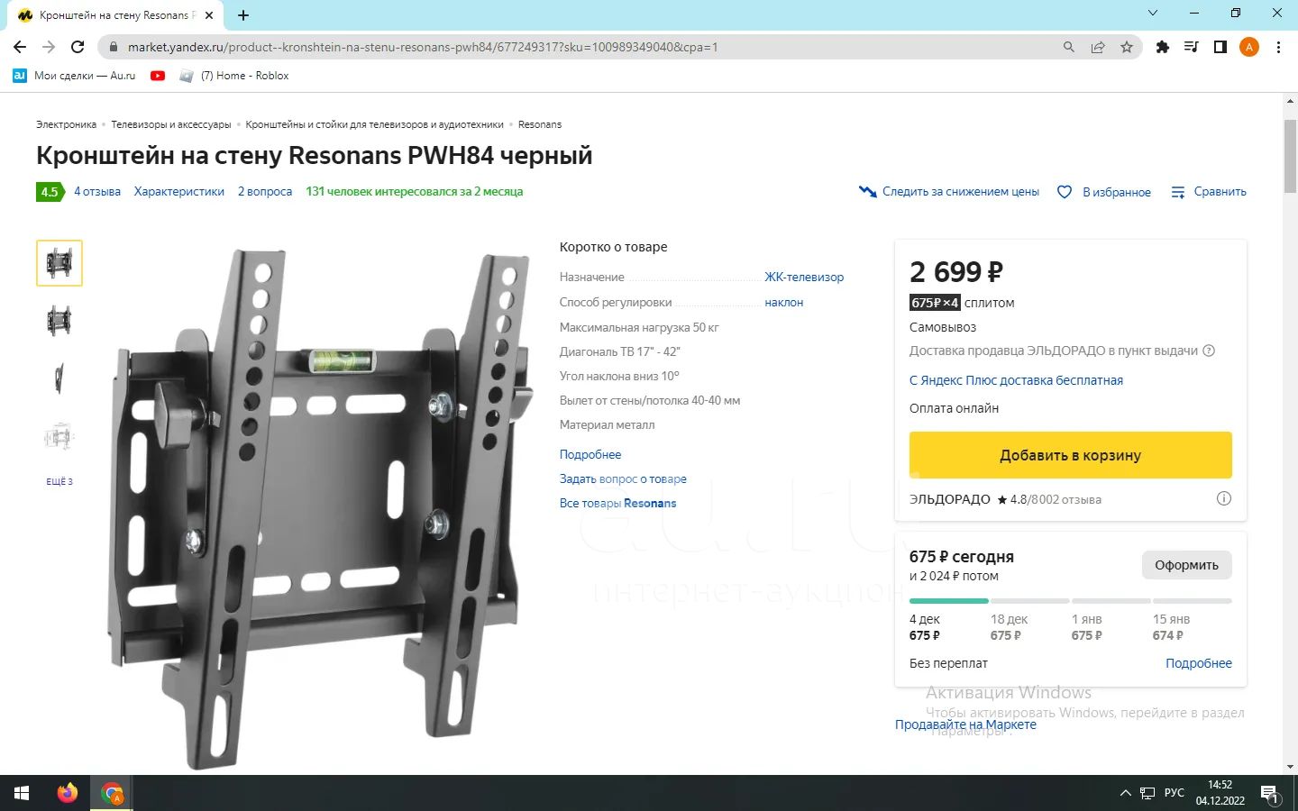Add to favorites with heart icon

point(1065,192)
